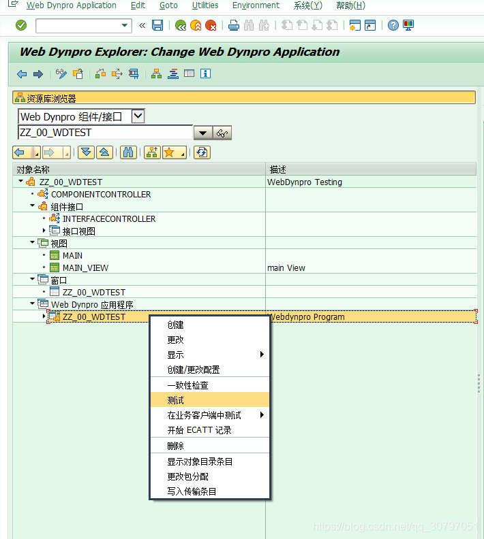The image size is (484, 539).
Task: Expand the 接口视图 tree node
Action: click(x=44, y=230)
